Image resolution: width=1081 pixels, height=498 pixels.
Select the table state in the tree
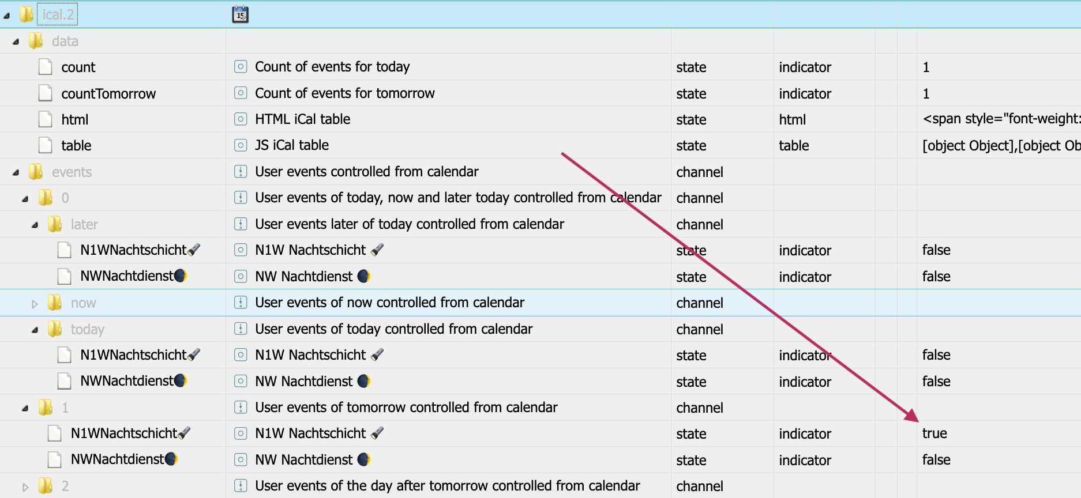76,146
